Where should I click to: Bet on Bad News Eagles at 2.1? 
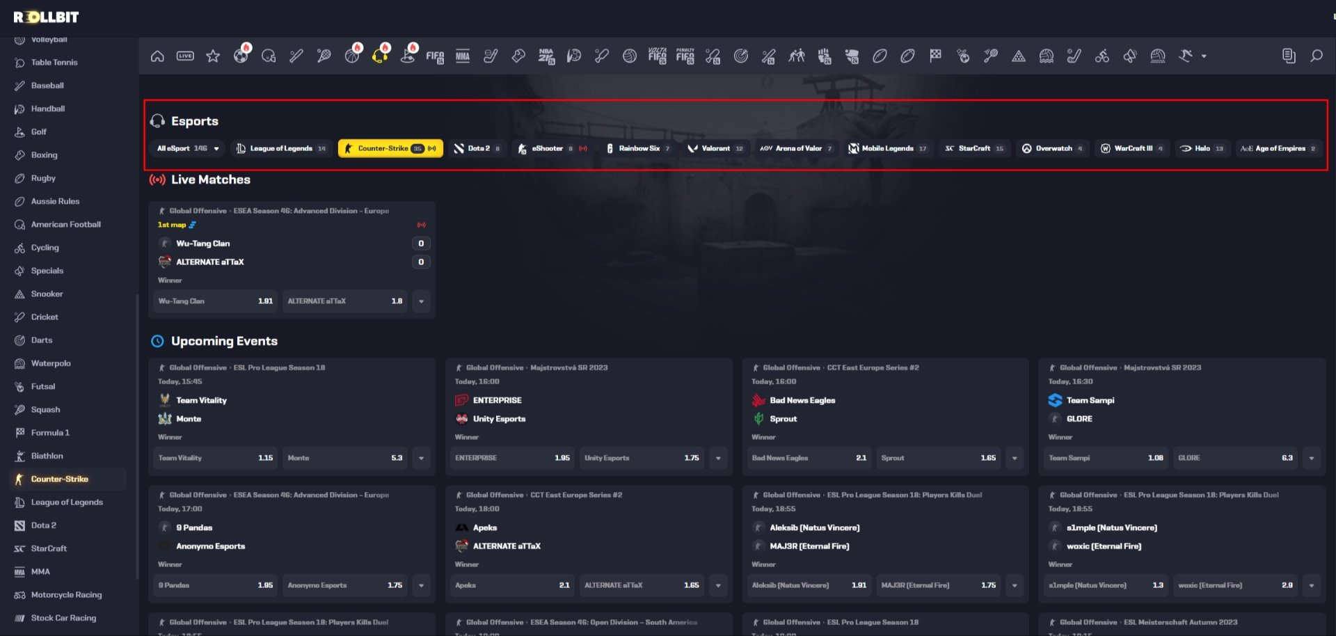(809, 458)
